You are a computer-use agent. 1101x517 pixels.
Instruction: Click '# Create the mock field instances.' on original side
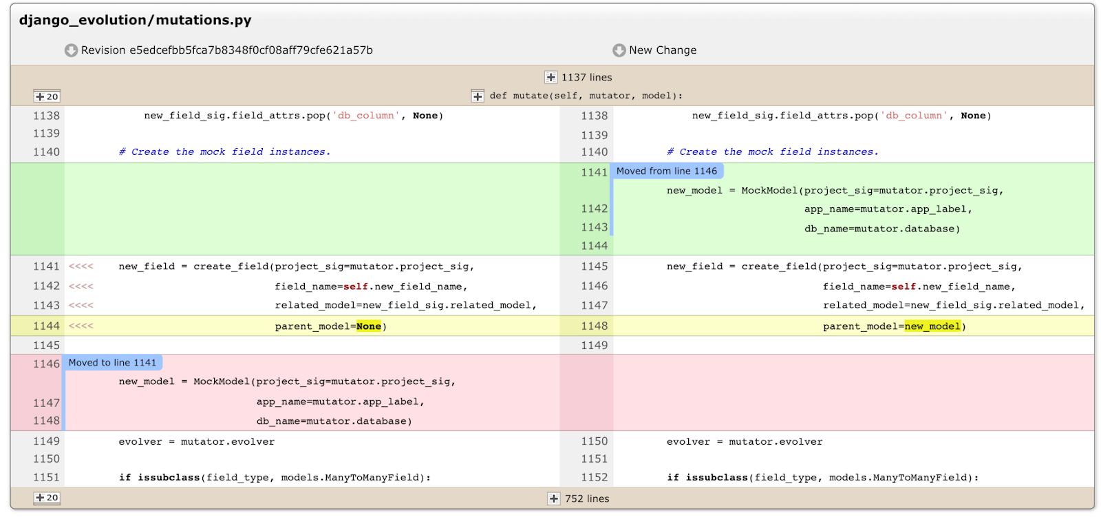coord(224,152)
